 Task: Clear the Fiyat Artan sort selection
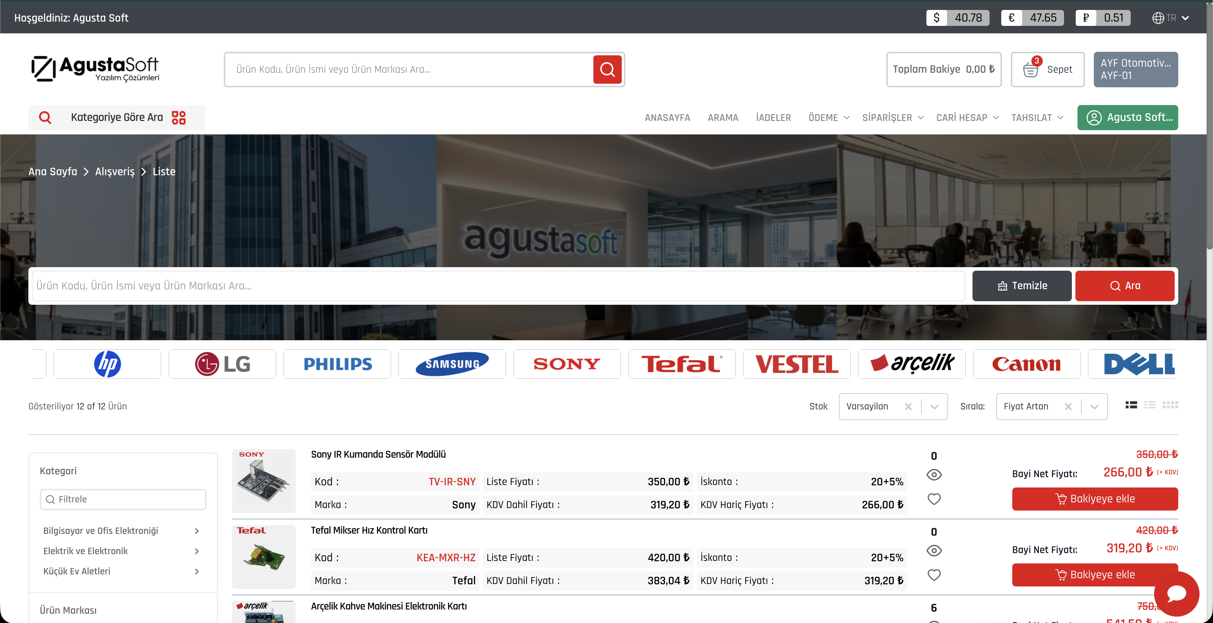(x=1068, y=406)
